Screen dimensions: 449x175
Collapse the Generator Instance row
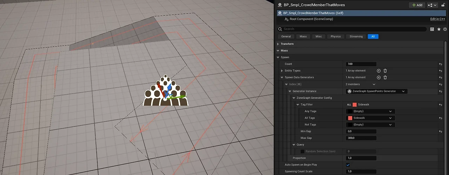coord(290,91)
